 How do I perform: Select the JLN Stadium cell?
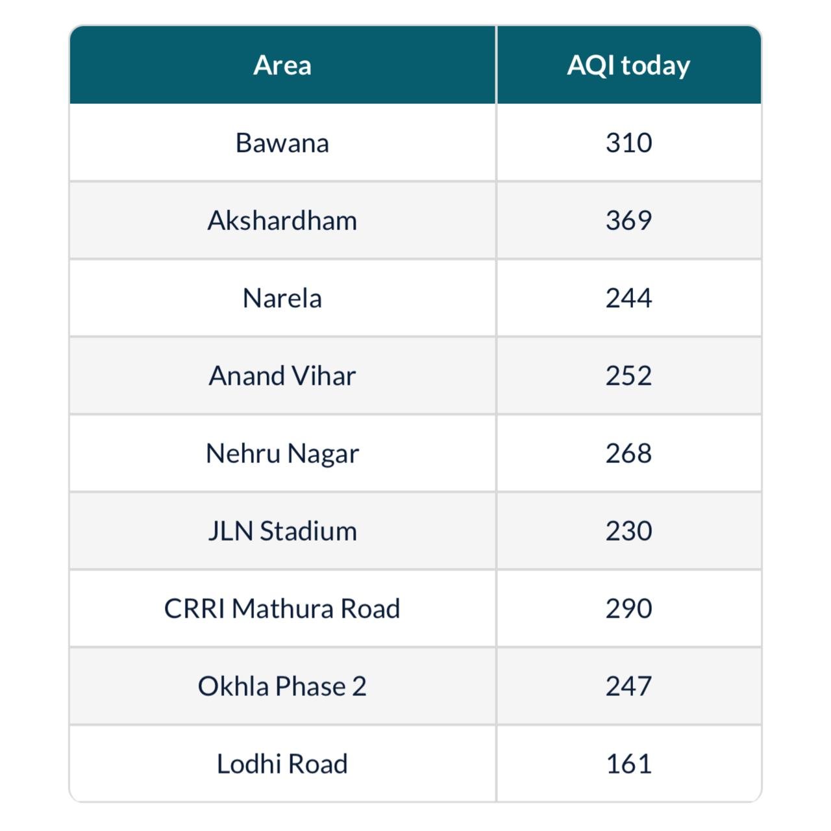click(282, 531)
